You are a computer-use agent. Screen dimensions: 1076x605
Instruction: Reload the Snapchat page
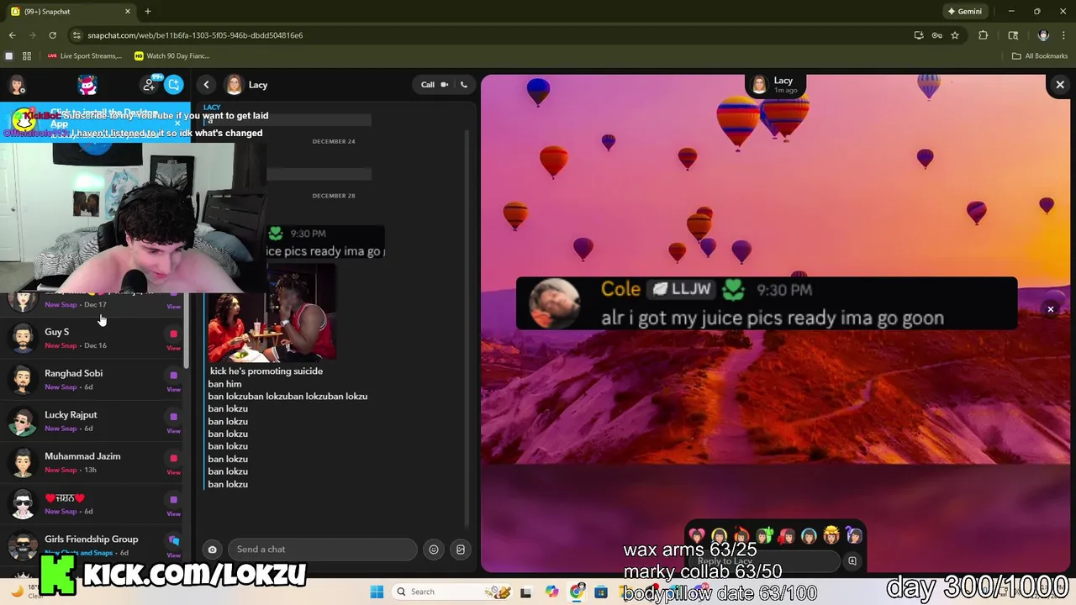(x=52, y=35)
